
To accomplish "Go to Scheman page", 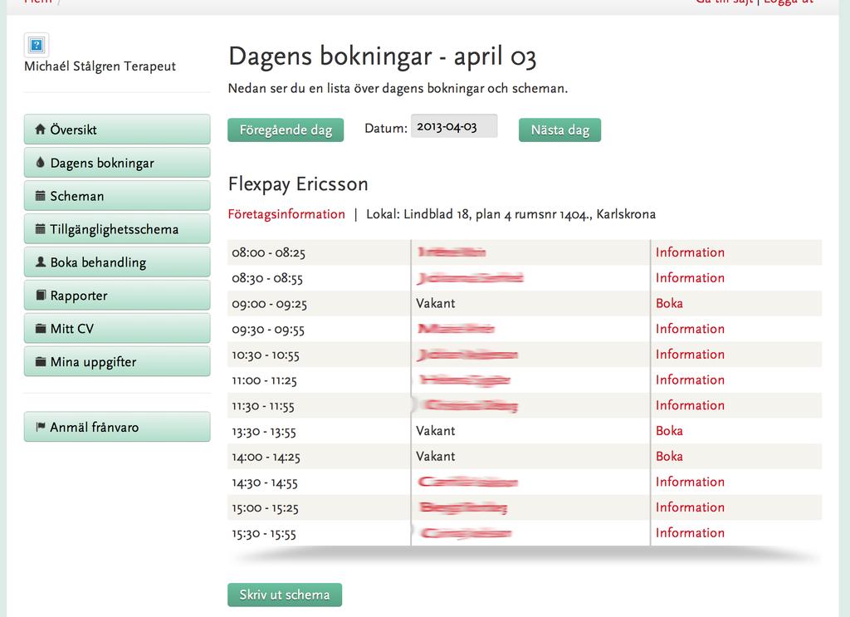I will point(117,196).
